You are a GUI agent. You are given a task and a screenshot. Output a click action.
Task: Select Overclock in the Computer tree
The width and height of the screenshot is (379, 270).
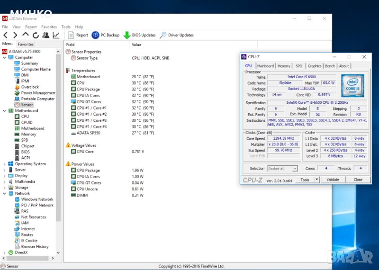point(30,87)
